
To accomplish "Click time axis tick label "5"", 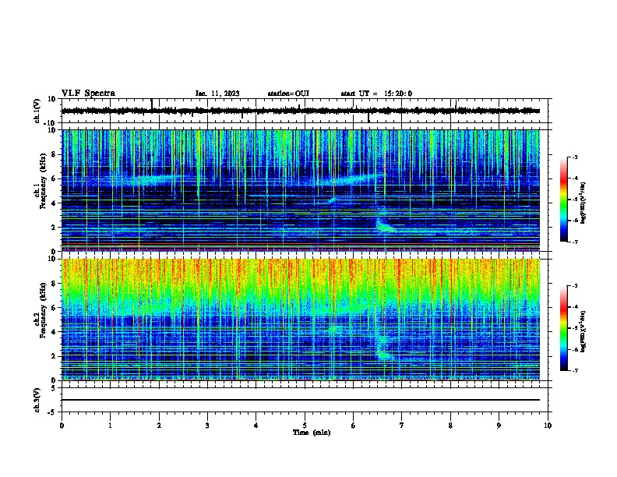I will (x=305, y=426).
